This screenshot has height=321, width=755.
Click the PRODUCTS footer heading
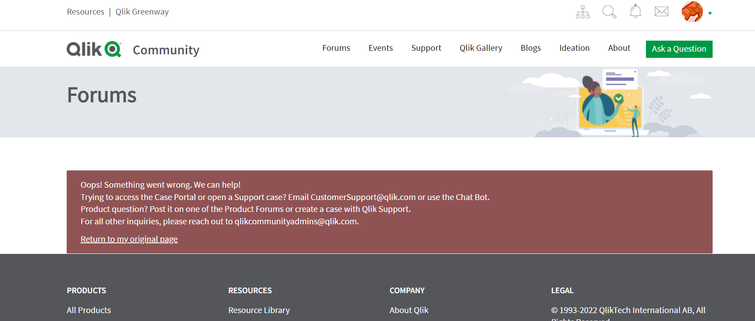coord(87,291)
